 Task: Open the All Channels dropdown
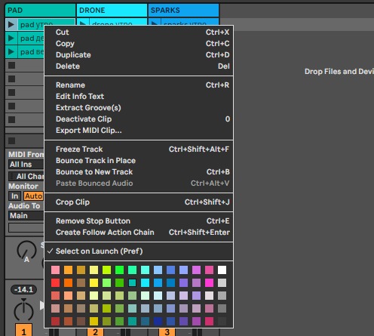click(x=26, y=176)
